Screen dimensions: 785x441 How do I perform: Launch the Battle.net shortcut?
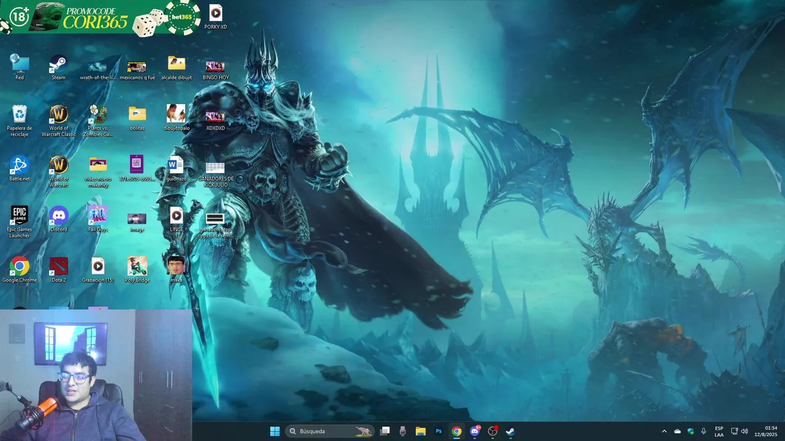point(20,168)
